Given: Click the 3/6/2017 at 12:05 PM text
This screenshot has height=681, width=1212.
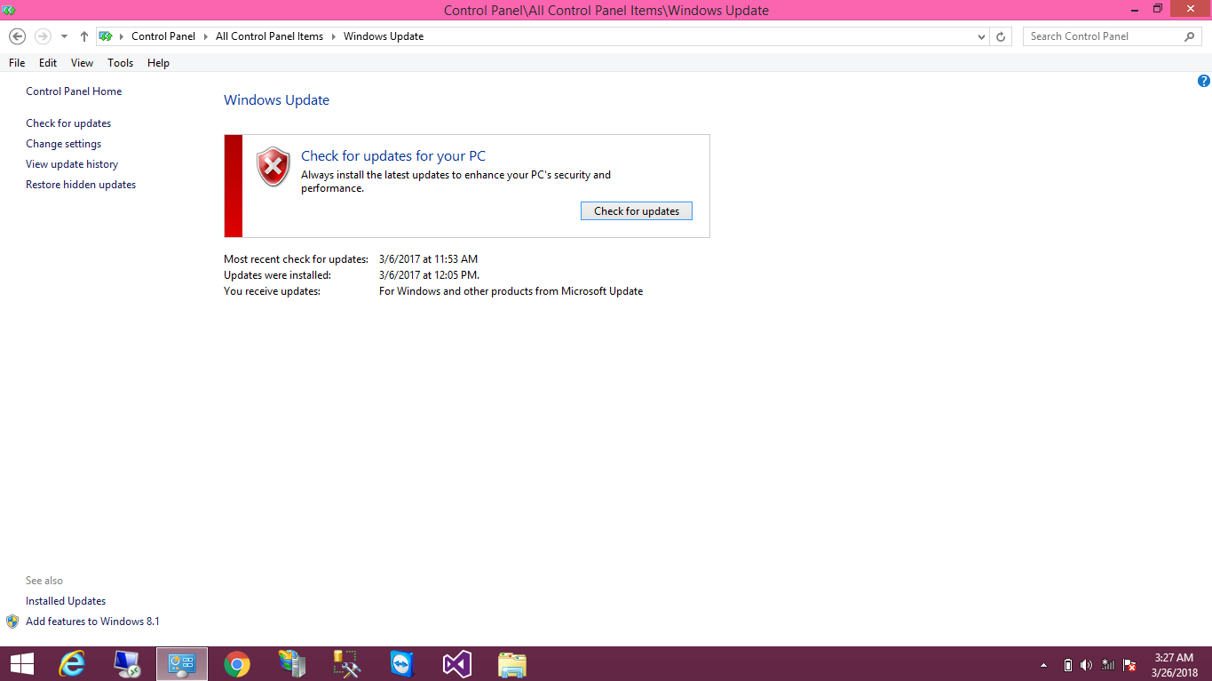Looking at the screenshot, I should [x=429, y=275].
